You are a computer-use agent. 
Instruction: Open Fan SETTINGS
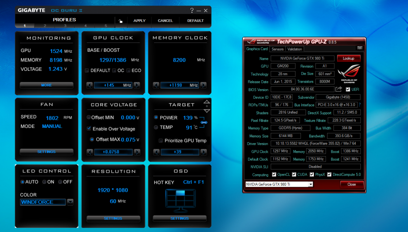[47, 152]
